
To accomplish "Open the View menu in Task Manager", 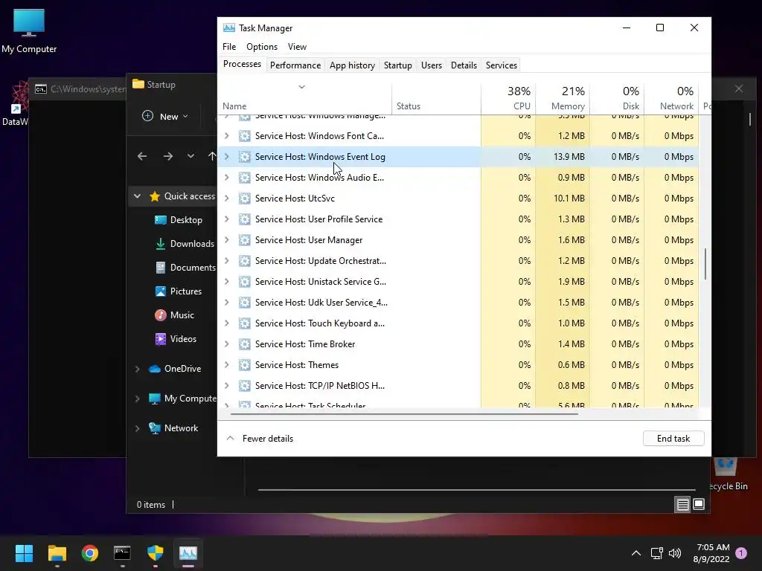I will 297,47.
